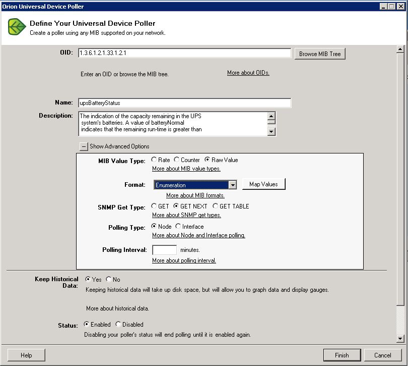Open the More about OIDs link
The image size is (408, 366).
[248, 73]
